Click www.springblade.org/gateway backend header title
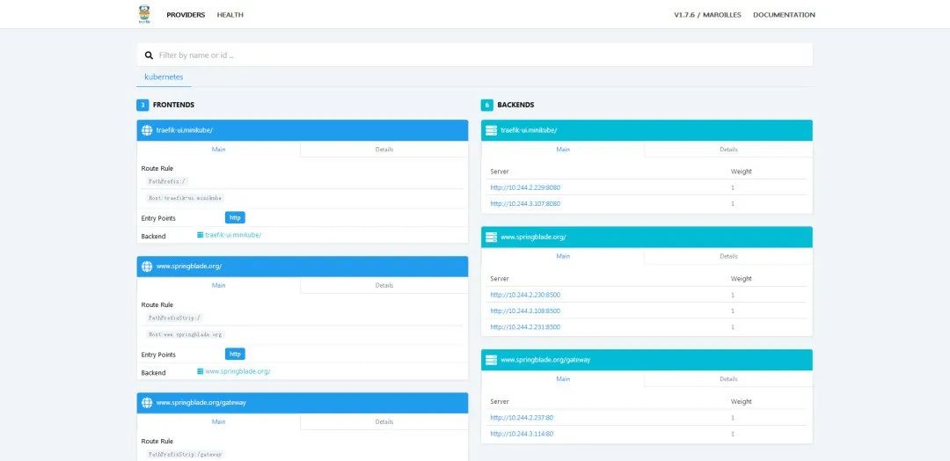 [x=545, y=360]
